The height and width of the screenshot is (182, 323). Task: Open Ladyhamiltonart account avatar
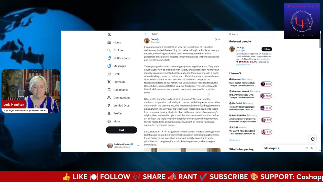pyautogui.click(x=110, y=146)
